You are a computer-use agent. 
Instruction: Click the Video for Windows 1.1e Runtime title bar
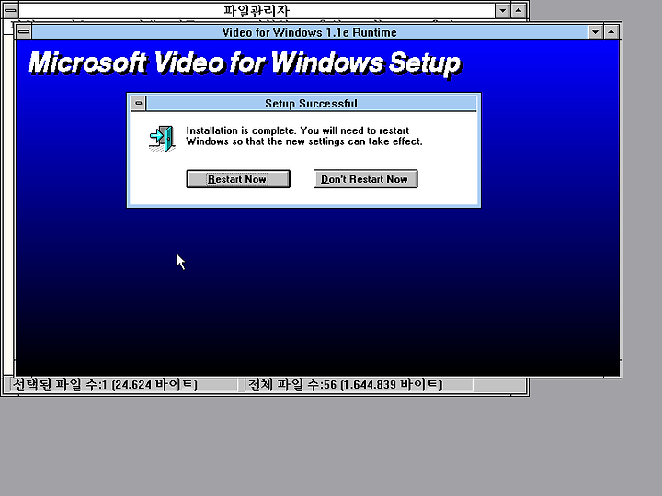[310, 32]
